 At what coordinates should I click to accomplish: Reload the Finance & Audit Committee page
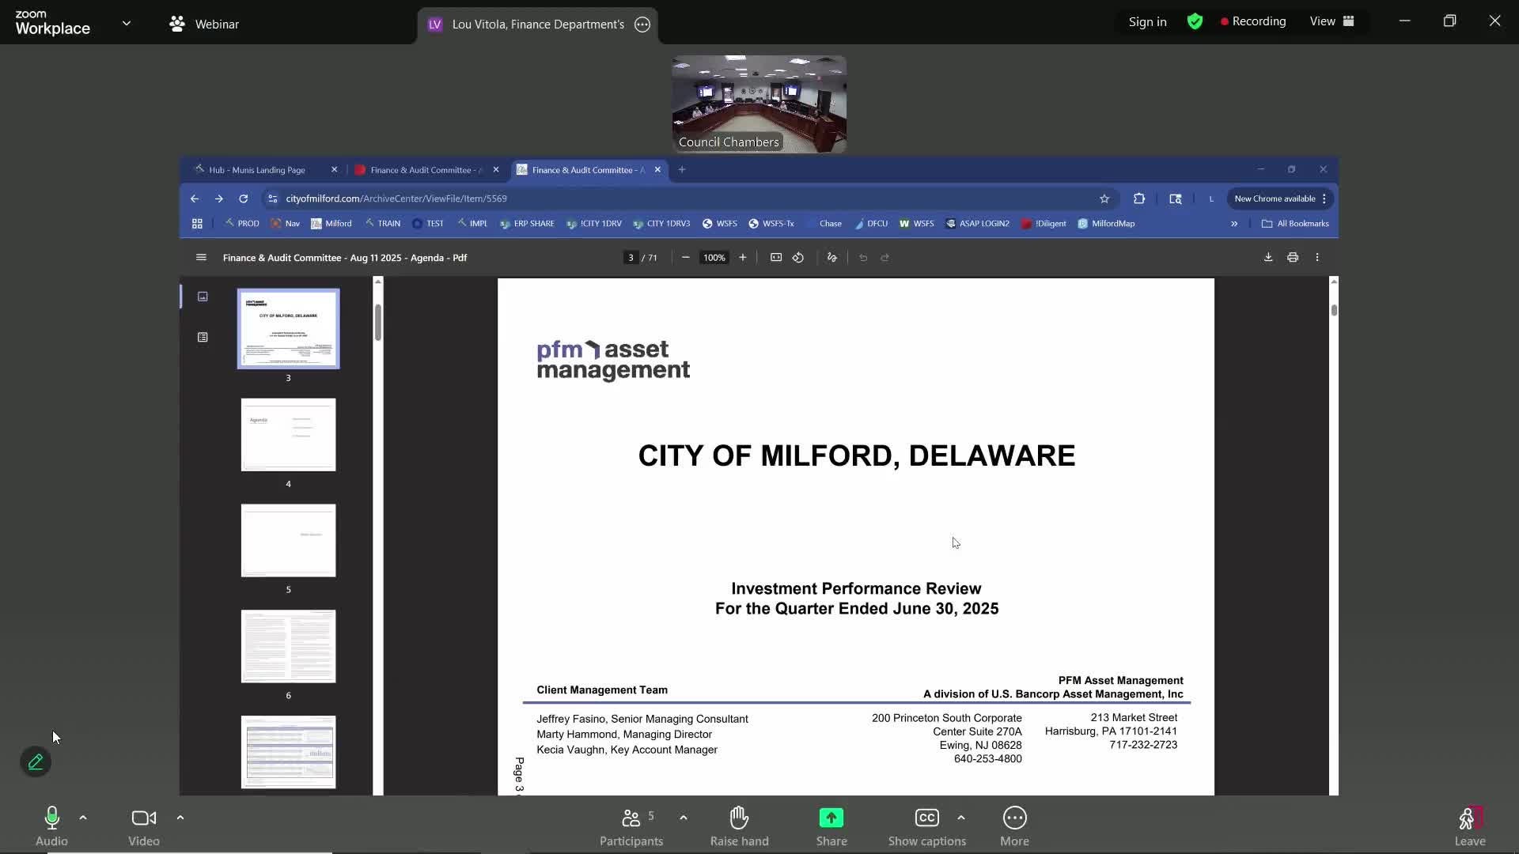(x=243, y=198)
